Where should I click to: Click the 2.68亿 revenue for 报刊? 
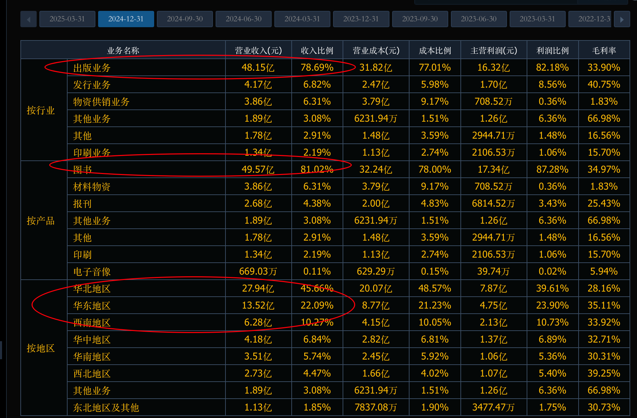258,203
